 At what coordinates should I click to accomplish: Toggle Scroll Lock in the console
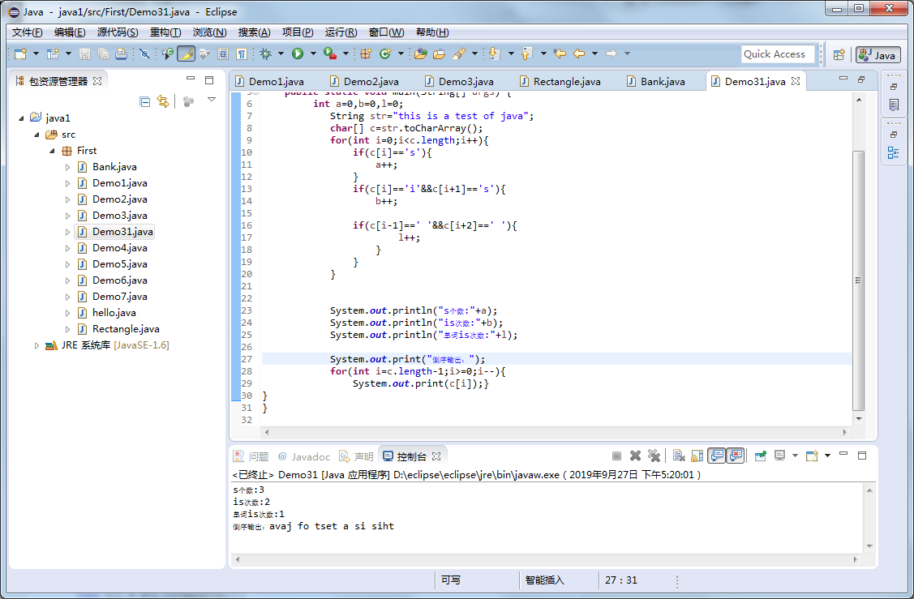[697, 456]
